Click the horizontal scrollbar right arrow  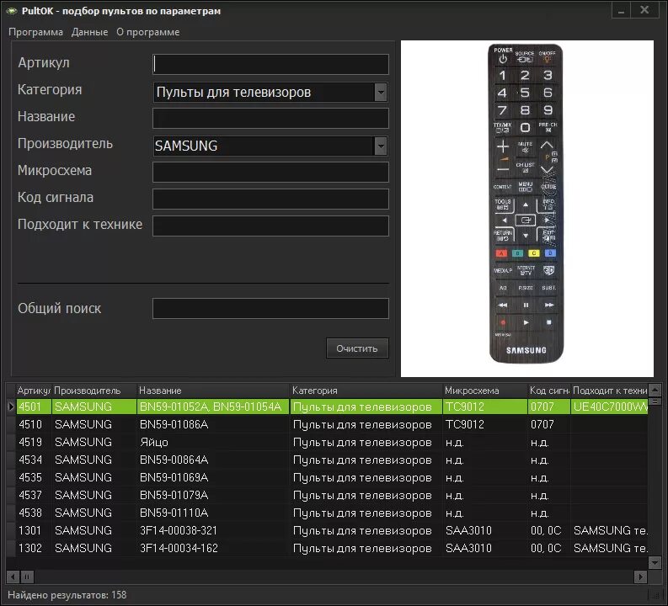[x=640, y=577]
